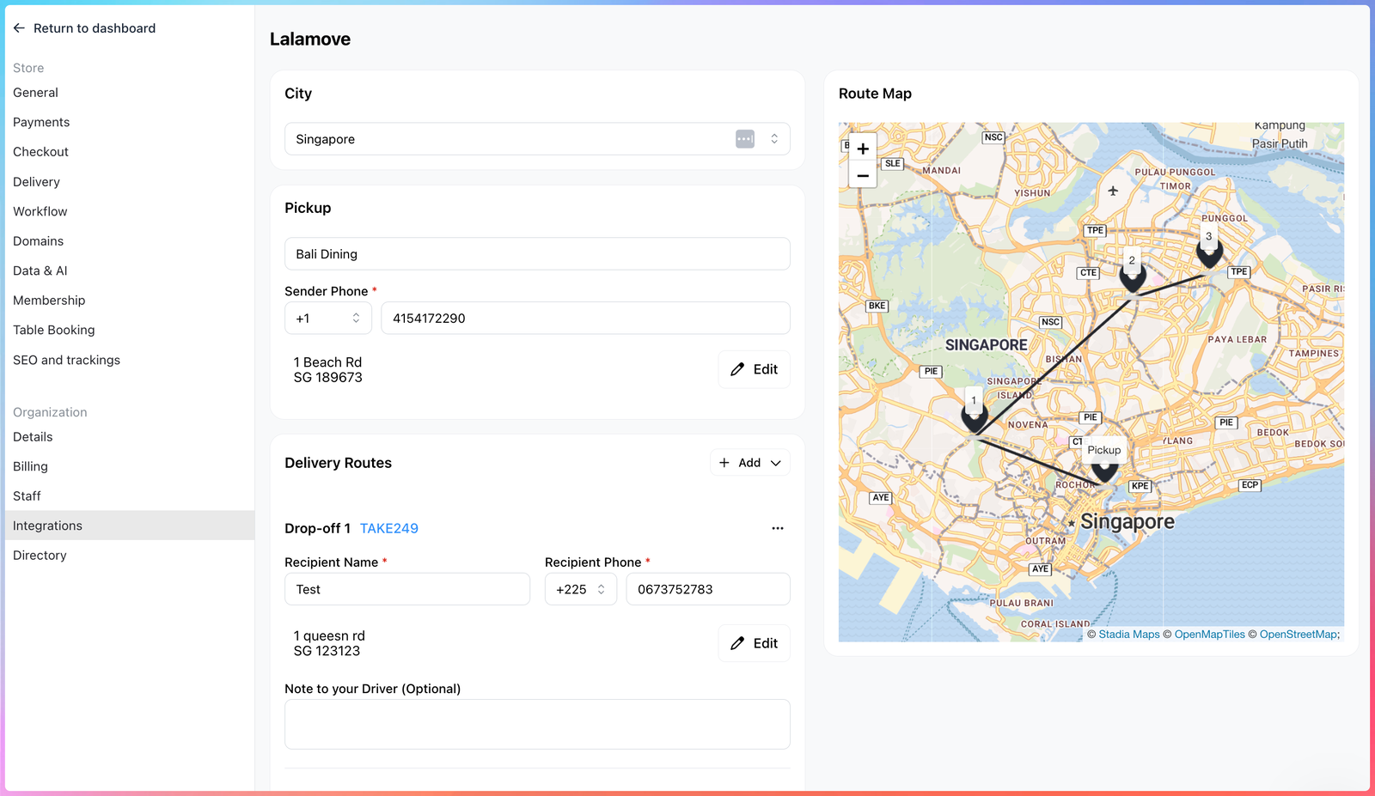Open the Drop-off 1 more options menu

(x=778, y=528)
